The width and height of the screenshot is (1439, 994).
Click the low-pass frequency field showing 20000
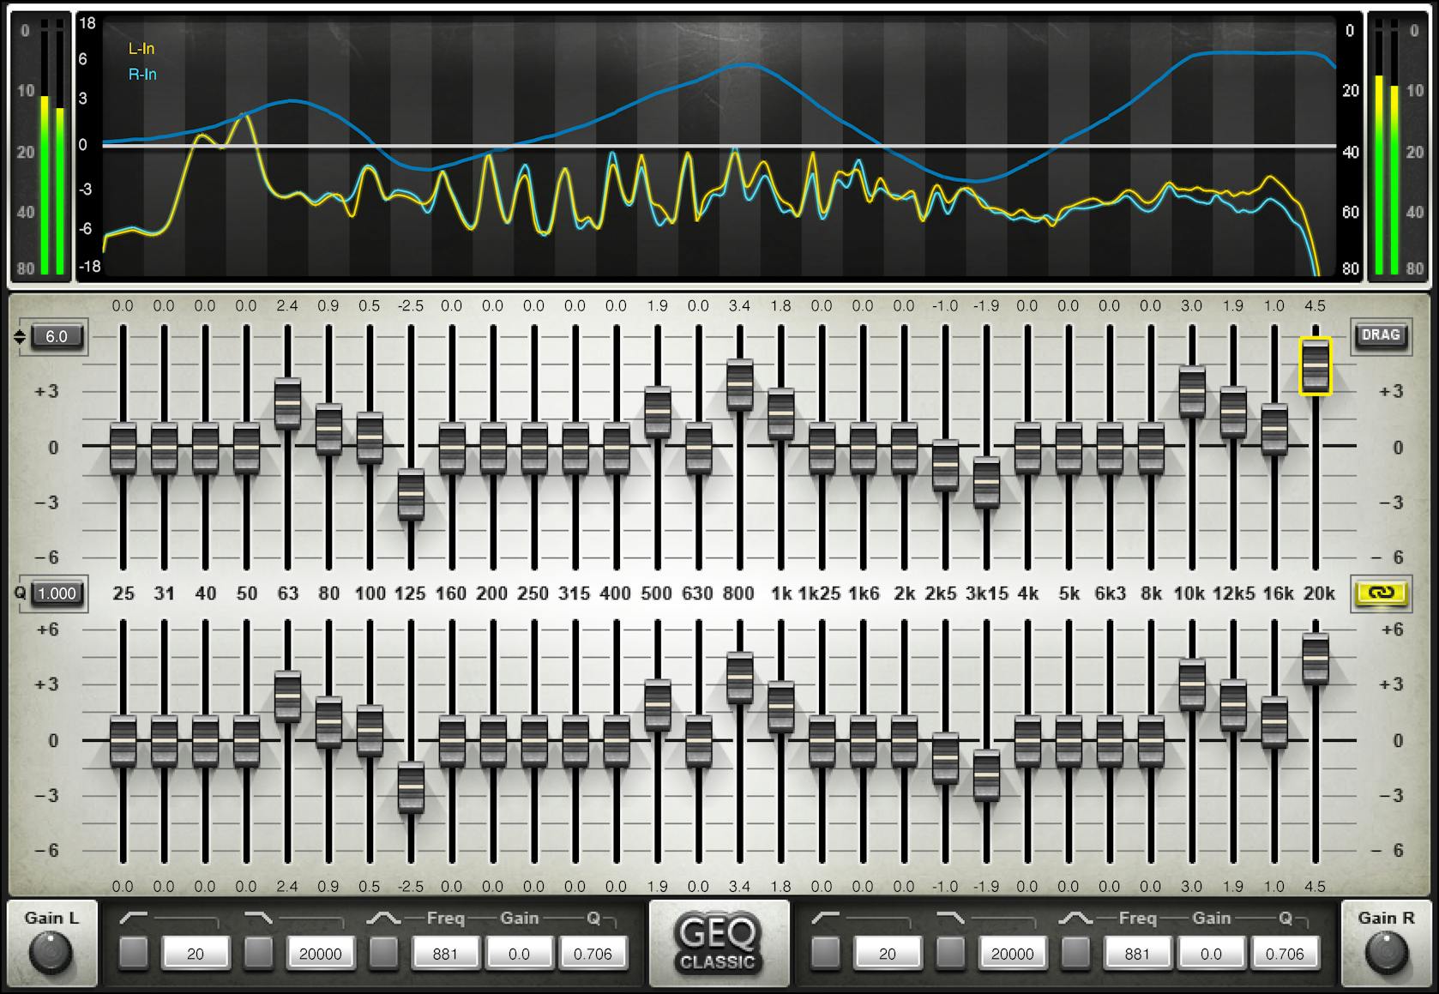321,953
